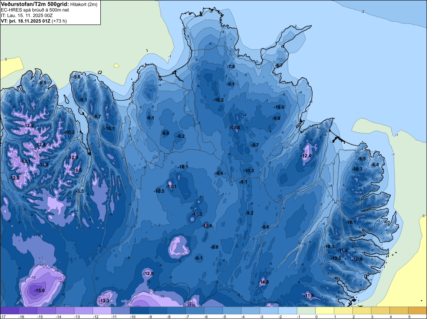The image size is (427, 319).
Task: Click the -3.5 temperature label
Action: [80, 191]
